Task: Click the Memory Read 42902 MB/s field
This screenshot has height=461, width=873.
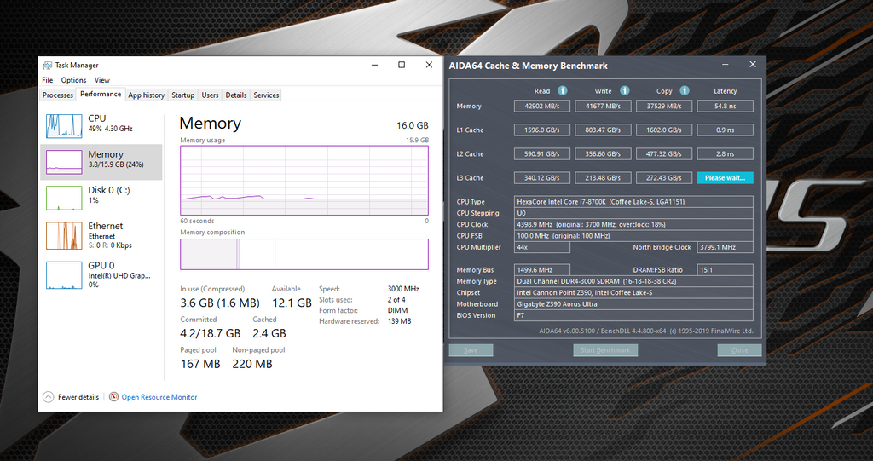Action: [542, 107]
